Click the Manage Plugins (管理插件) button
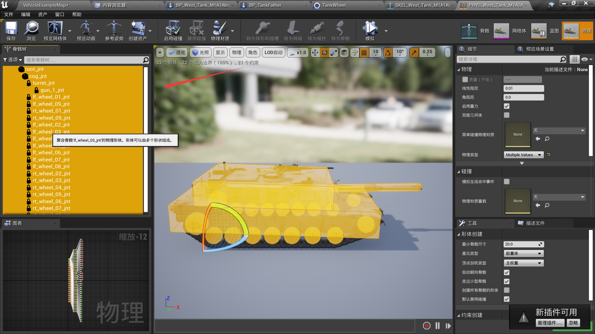This screenshot has height=334, width=595. click(549, 323)
